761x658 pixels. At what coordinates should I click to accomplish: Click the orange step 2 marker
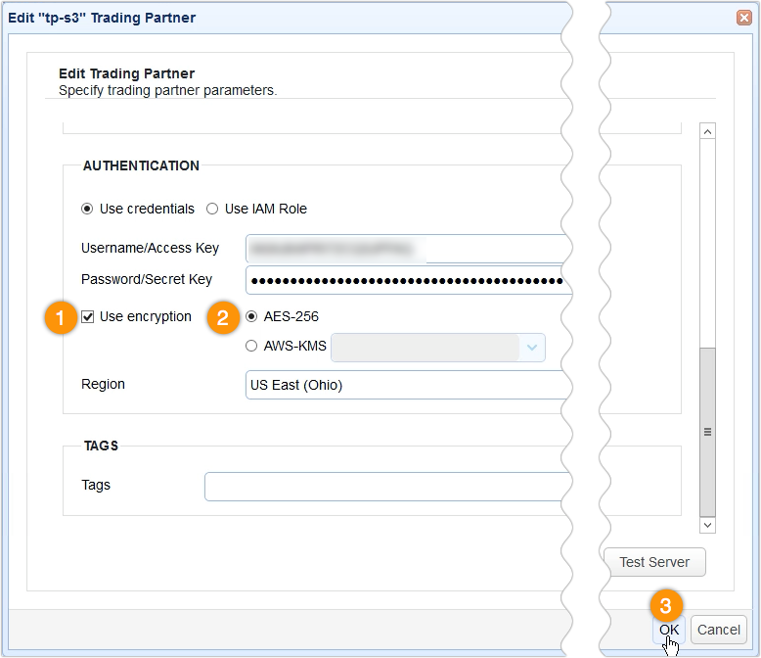click(x=223, y=318)
